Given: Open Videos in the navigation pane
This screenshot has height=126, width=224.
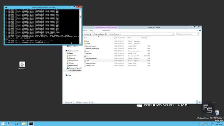Looking at the screenshot, I should coord(71,53).
